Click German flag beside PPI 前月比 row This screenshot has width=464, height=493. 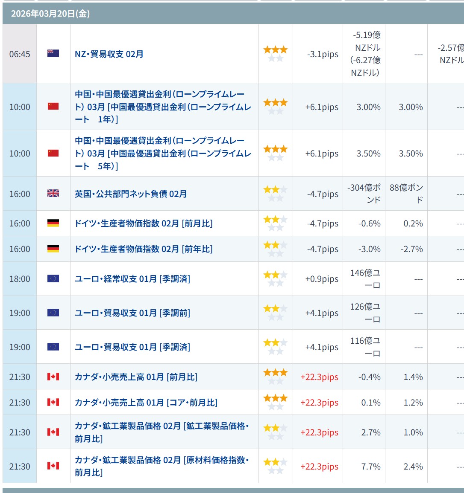[x=53, y=223]
